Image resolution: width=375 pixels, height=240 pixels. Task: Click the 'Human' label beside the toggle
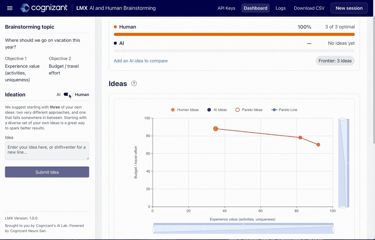tap(82, 94)
